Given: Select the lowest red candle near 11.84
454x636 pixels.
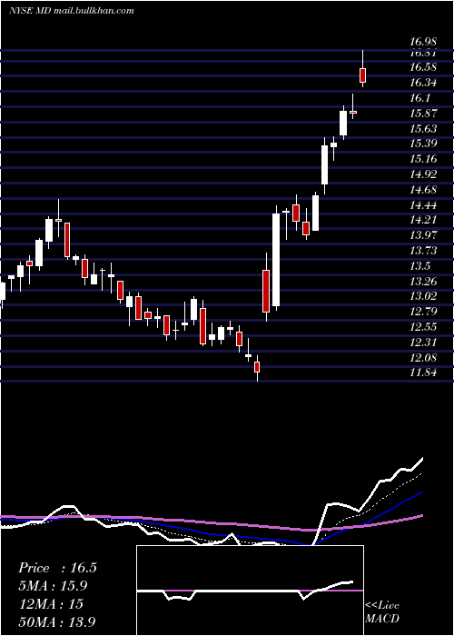Looking at the screenshot, I should tap(257, 367).
